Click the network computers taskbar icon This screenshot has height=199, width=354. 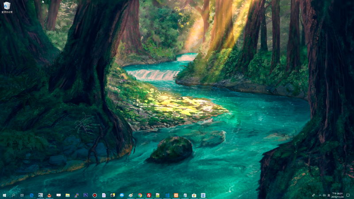(x=77, y=195)
